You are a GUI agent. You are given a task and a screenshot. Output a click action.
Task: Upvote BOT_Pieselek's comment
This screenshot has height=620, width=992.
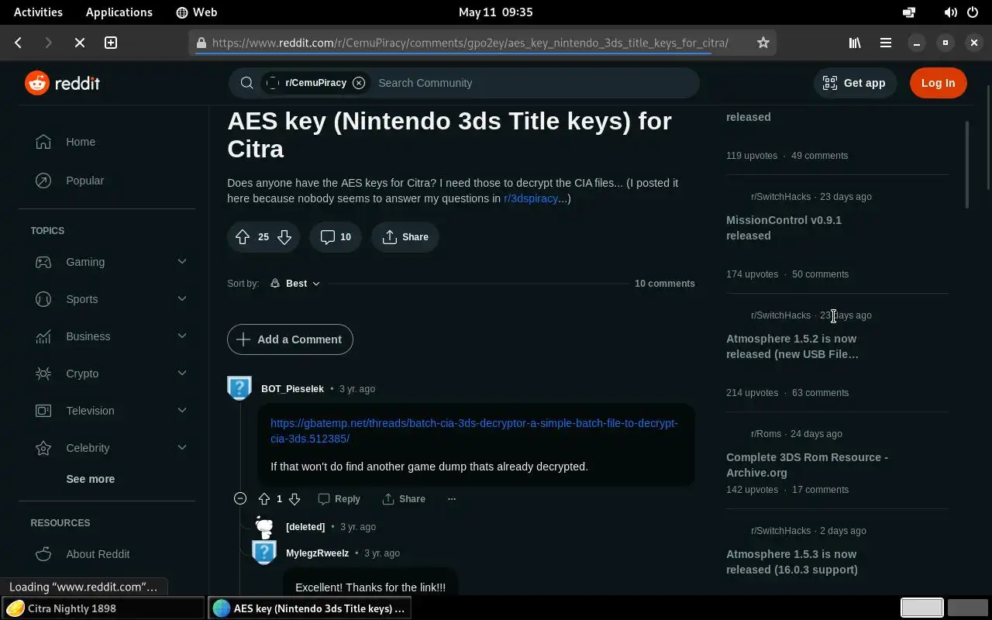[x=264, y=499]
